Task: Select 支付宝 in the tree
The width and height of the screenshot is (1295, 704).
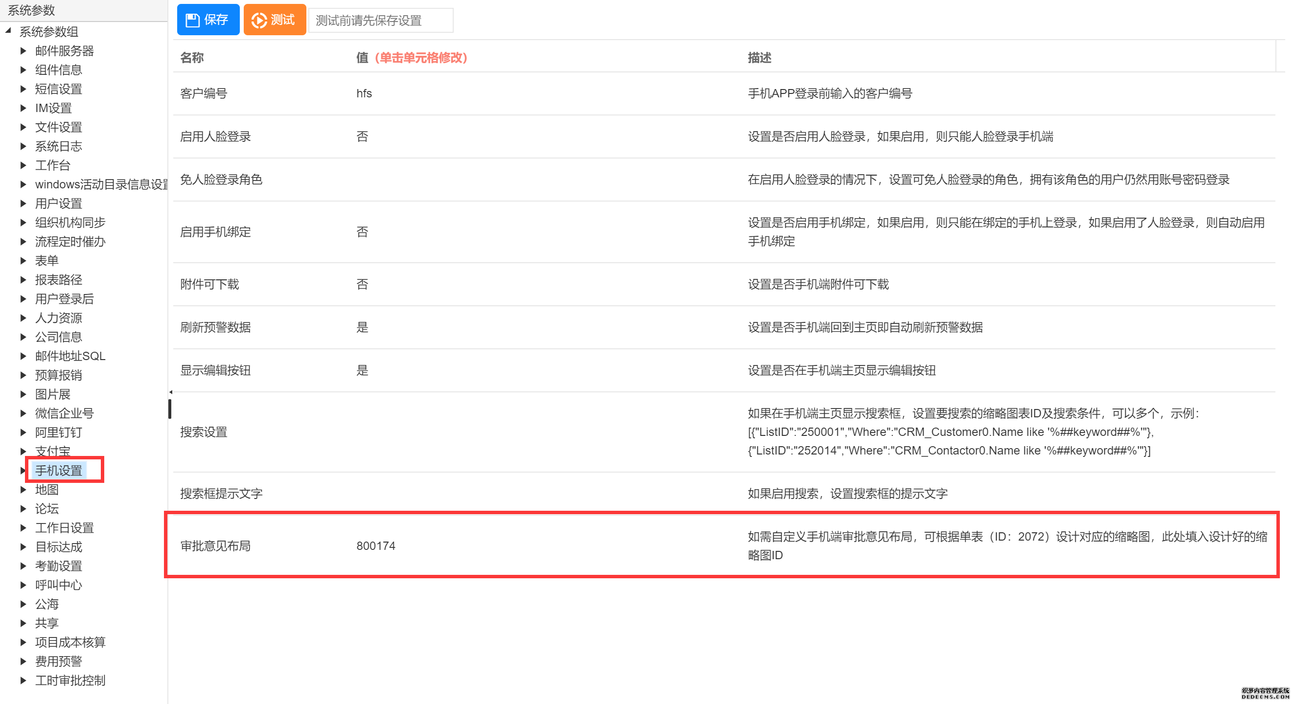Action: [x=53, y=451]
